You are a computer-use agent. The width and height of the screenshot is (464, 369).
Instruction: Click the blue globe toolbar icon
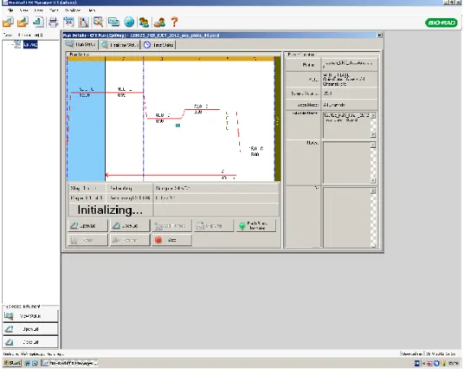click(129, 22)
